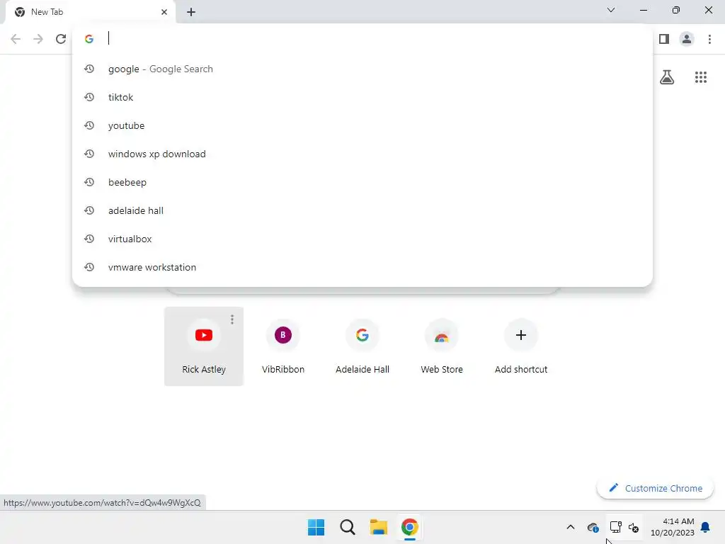Click the OneDrive cloud tray icon
The height and width of the screenshot is (544, 725).
(x=593, y=527)
